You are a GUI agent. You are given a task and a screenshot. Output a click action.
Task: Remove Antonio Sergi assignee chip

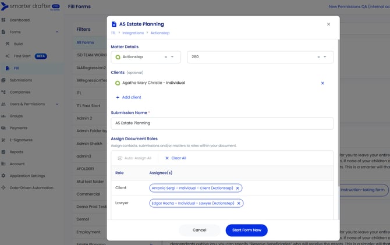pyautogui.click(x=238, y=188)
